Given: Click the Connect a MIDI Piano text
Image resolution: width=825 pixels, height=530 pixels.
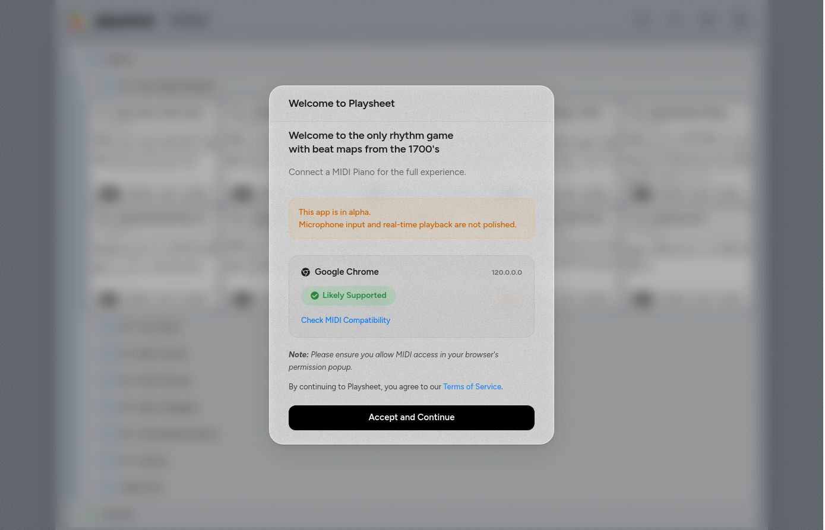Looking at the screenshot, I should coord(377,172).
